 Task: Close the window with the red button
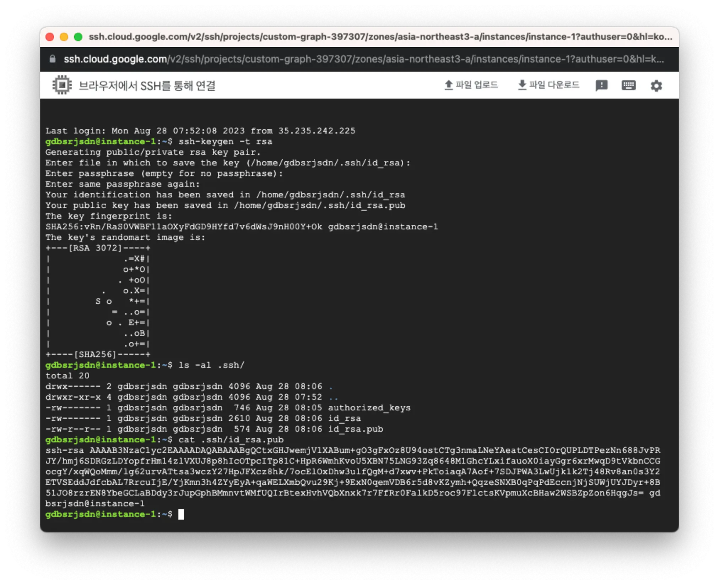pyautogui.click(x=50, y=37)
